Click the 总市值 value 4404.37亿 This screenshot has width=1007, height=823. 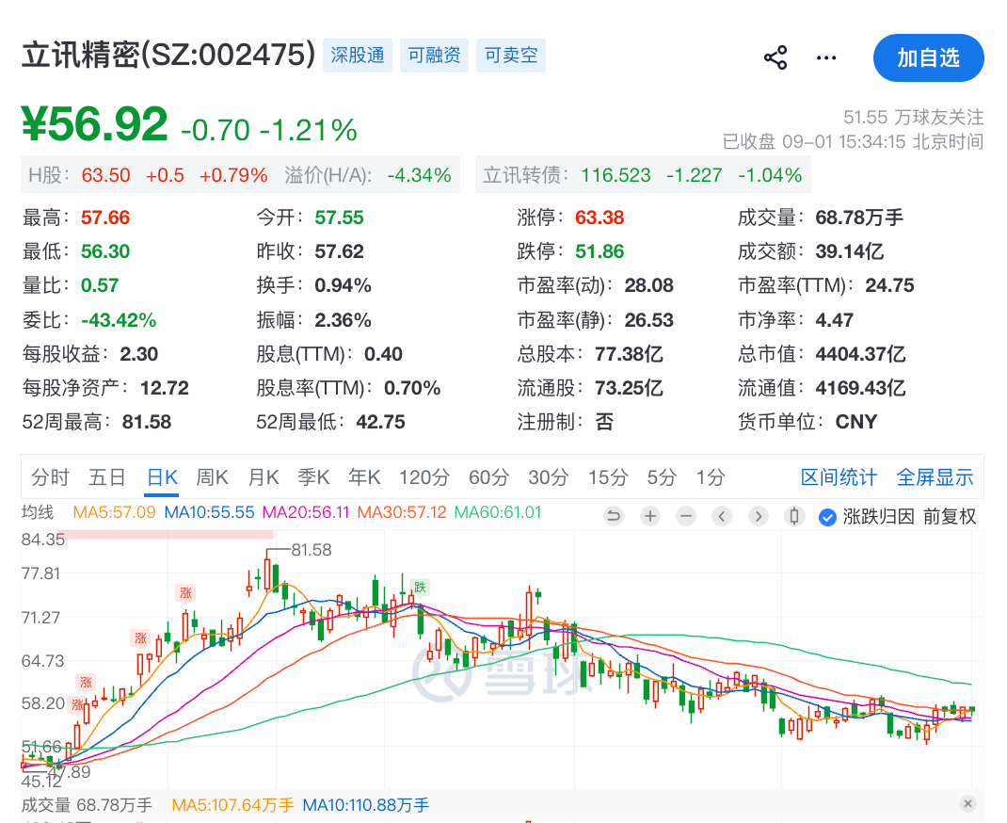860,354
